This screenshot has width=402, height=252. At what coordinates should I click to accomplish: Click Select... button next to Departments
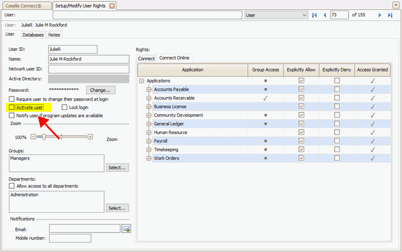tap(117, 208)
